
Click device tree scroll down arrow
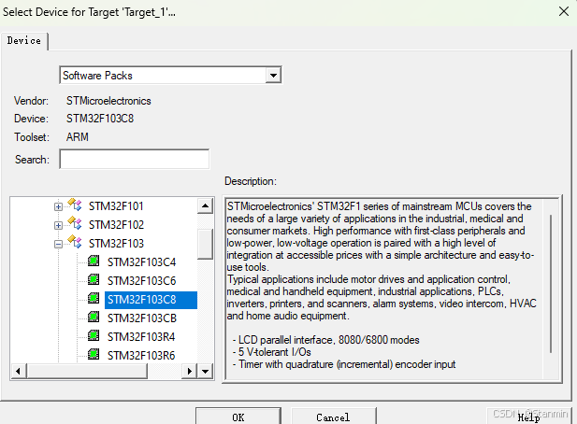pyautogui.click(x=205, y=371)
